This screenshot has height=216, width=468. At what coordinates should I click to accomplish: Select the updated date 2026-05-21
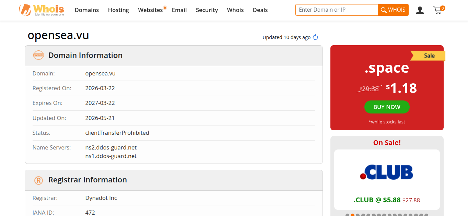coord(100,118)
